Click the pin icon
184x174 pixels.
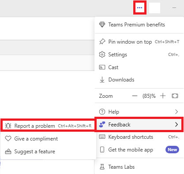coord(102,42)
